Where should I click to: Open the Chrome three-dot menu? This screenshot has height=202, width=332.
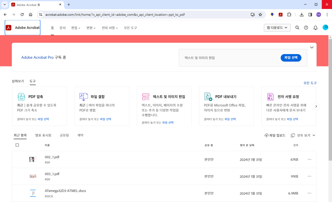(x=327, y=14)
